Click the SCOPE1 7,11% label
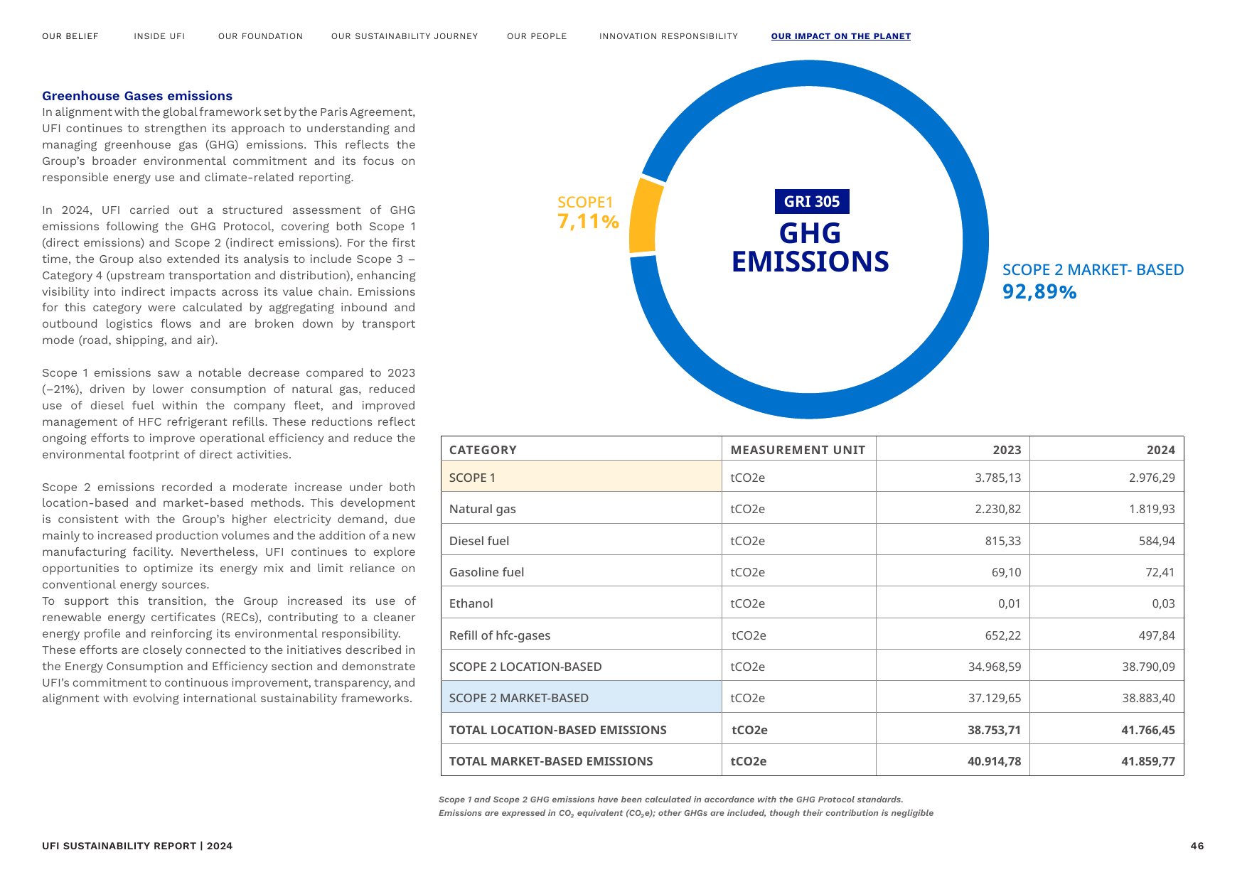Viewport: 1247px width, 882px height. (x=588, y=213)
